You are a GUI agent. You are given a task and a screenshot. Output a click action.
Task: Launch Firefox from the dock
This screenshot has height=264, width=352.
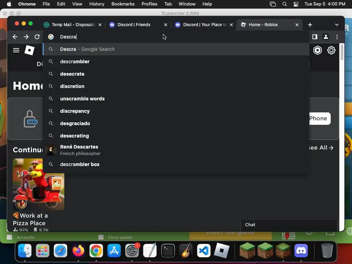(x=78, y=251)
